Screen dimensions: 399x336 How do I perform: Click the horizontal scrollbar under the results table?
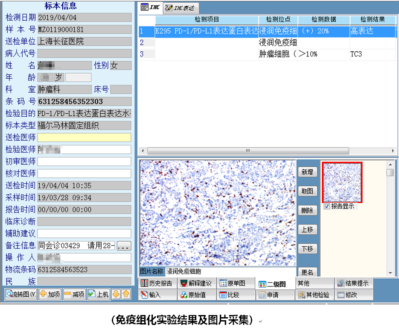coord(248,150)
